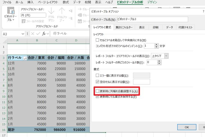Select grand total cell 792000
The width and height of the screenshot is (205, 137).
37,130
